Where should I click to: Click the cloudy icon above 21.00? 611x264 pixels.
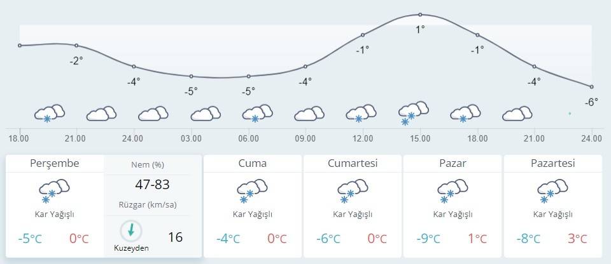click(x=101, y=114)
